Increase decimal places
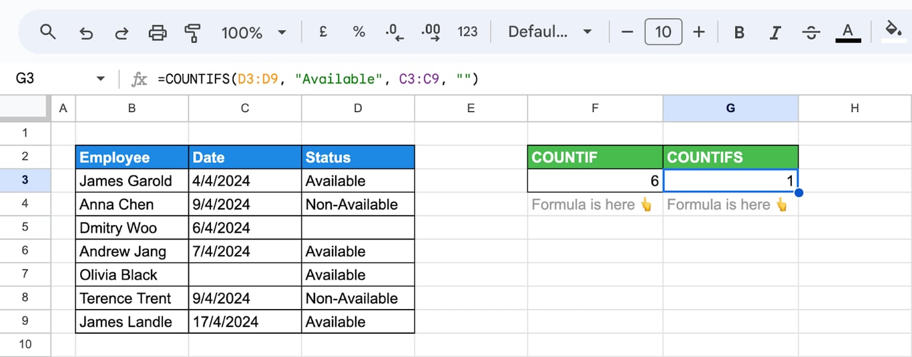 coord(431,32)
